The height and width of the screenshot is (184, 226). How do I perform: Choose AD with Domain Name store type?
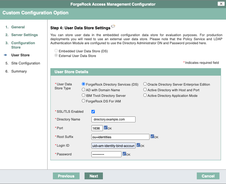(x=83, y=90)
